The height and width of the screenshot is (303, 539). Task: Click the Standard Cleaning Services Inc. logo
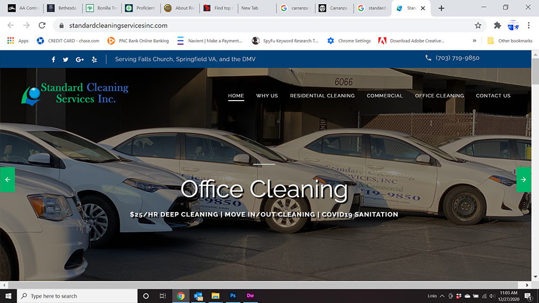tap(75, 93)
